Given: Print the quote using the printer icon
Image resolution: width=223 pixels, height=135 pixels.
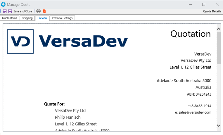Looking at the screenshot, I should [x=38, y=11].
